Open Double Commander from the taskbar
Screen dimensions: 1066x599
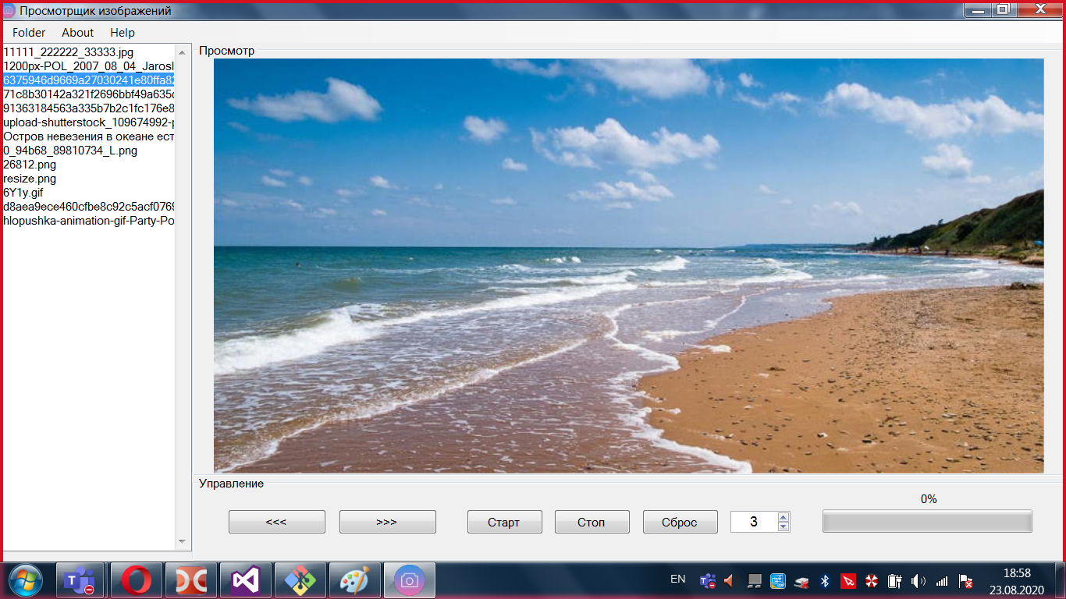click(x=190, y=580)
